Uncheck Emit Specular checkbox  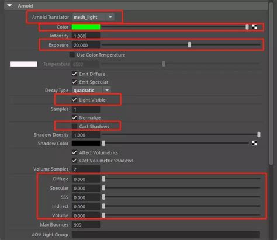tap(74, 82)
